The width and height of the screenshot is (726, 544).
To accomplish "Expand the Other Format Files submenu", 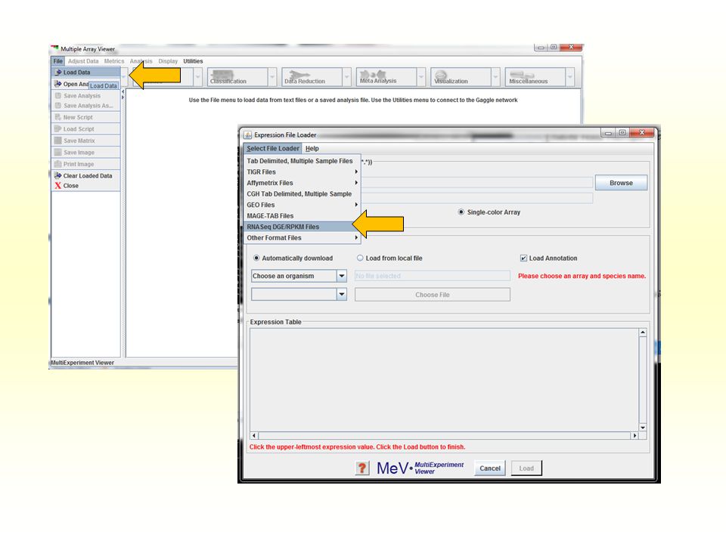I will point(302,238).
